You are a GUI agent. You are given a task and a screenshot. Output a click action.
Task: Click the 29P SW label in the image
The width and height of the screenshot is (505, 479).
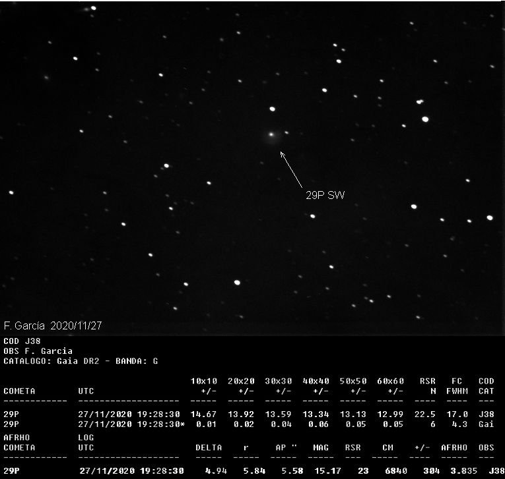325,195
